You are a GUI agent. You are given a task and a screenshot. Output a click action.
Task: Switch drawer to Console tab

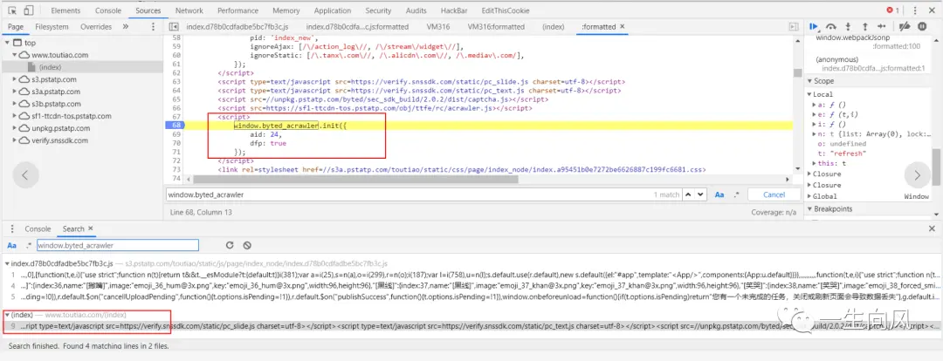(x=38, y=228)
